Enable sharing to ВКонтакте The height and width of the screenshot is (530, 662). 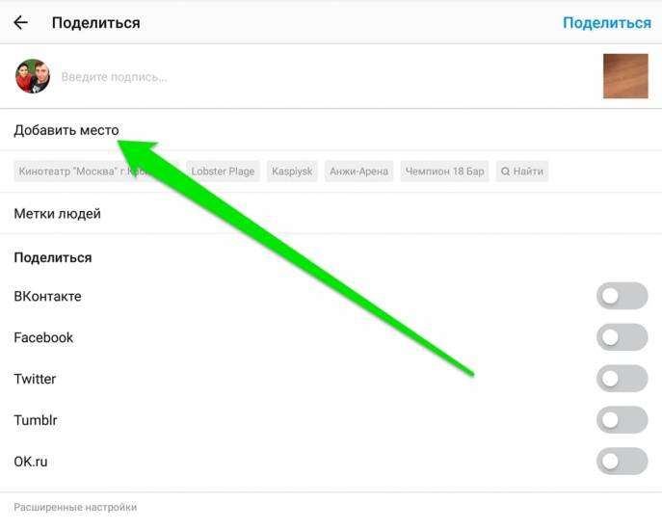click(622, 296)
